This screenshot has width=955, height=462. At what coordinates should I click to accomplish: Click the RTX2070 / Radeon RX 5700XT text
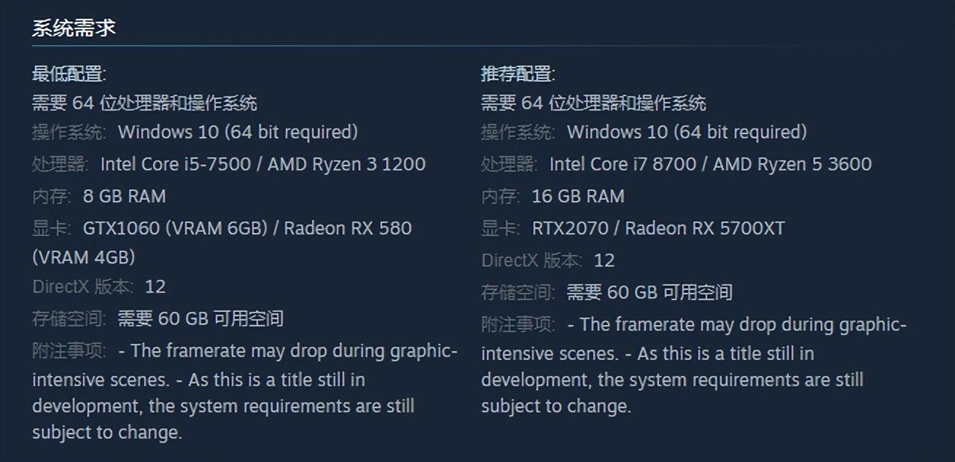click(x=658, y=228)
